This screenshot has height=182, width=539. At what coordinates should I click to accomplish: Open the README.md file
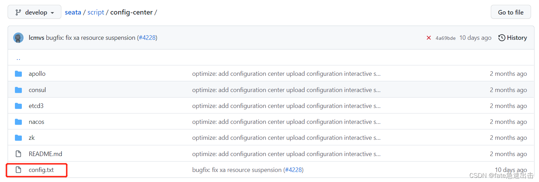click(45, 154)
